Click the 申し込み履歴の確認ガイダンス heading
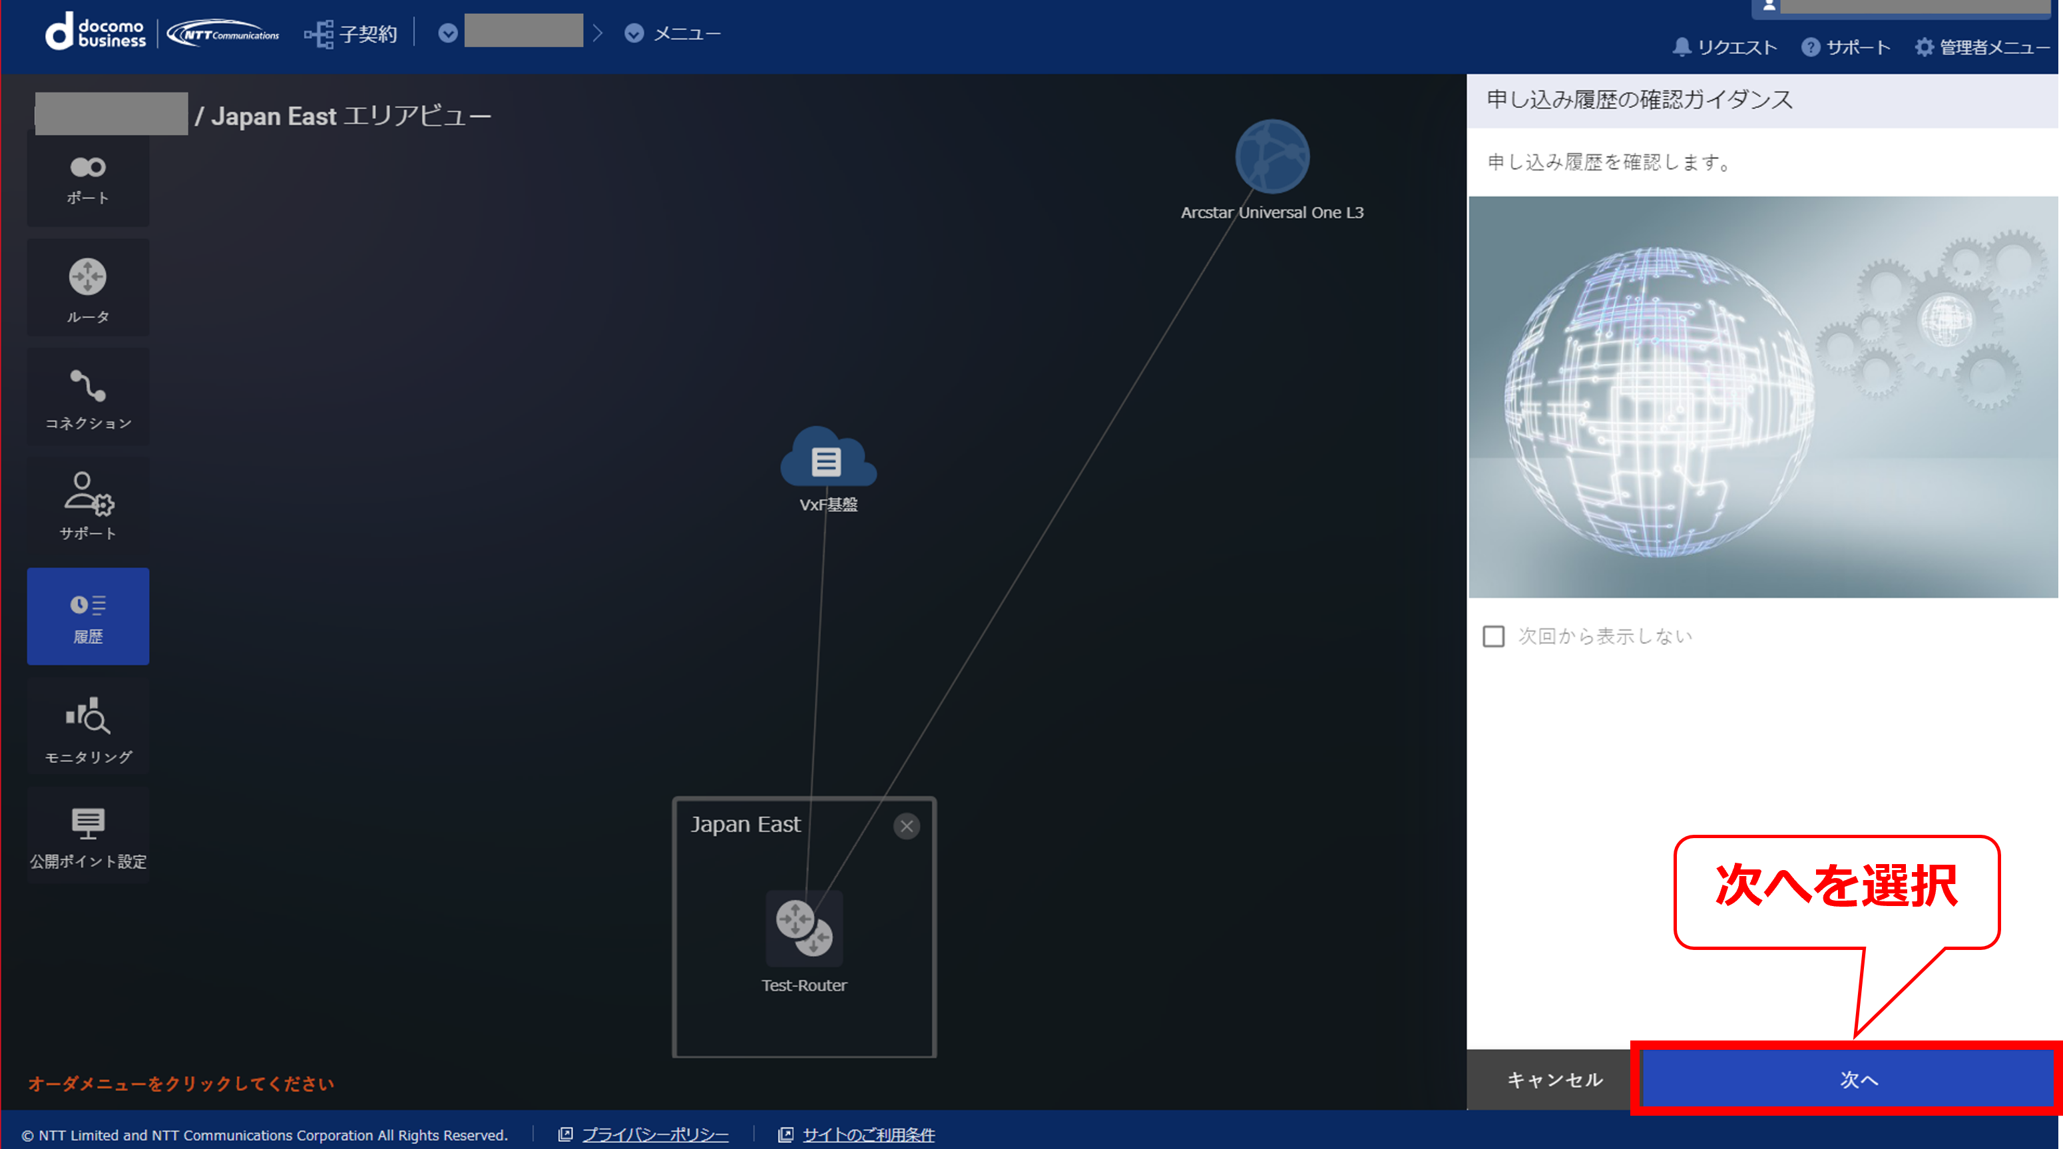Viewport: 2063px width, 1149px height. pyautogui.click(x=1640, y=99)
